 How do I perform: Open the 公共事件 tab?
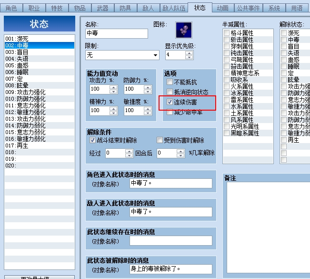pos(248,8)
